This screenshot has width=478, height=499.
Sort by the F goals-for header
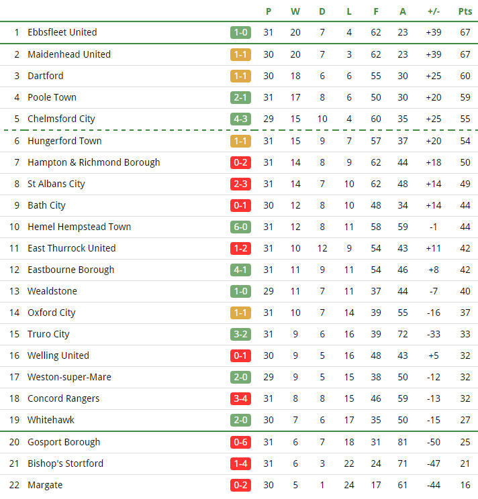click(376, 12)
